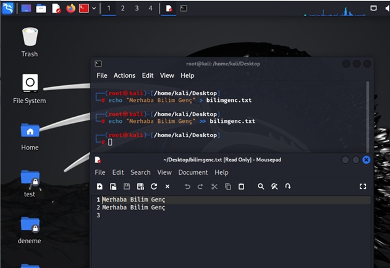
Task: Click line 1 text in Mousepad editor
Action: [134, 199]
